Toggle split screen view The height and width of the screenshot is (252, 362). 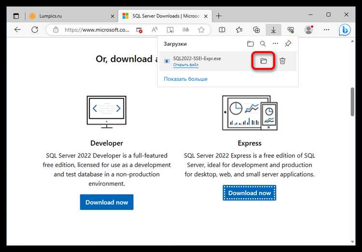[x=222, y=29]
